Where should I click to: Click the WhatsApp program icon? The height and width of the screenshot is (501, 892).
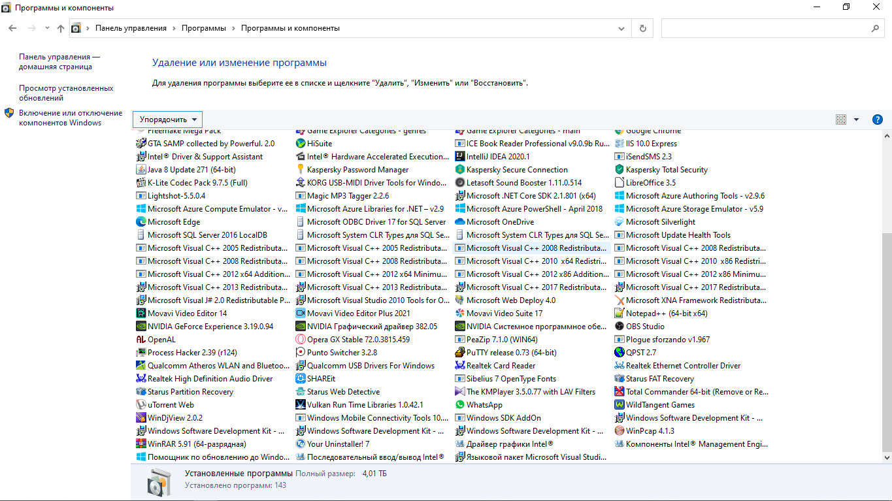(x=460, y=405)
